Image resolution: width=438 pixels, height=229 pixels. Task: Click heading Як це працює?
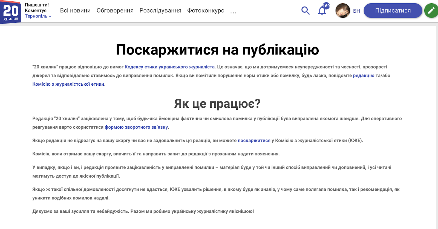pos(217,103)
